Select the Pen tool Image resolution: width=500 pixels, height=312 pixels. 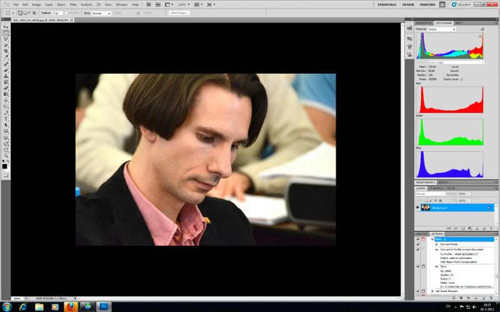tap(6, 113)
